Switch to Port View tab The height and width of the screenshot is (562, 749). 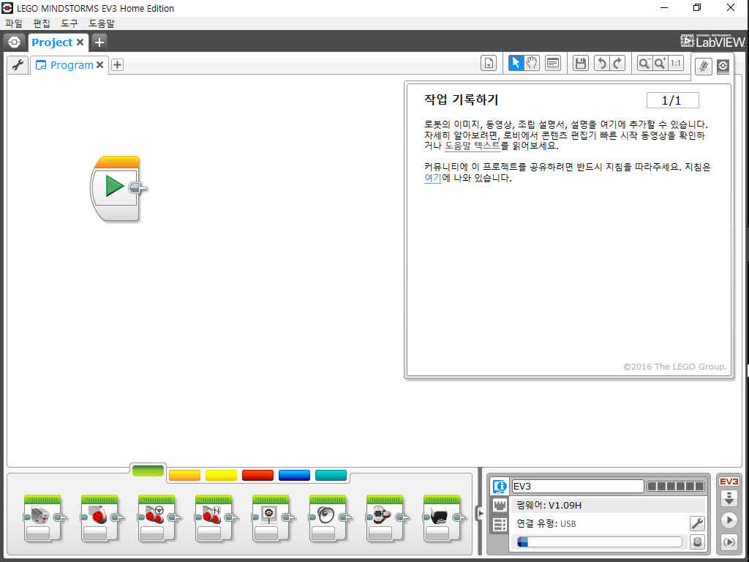pyautogui.click(x=500, y=505)
